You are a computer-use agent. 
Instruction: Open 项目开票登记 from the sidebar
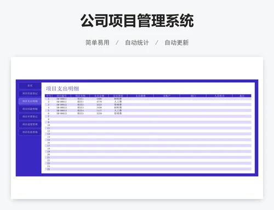pyautogui.click(x=30, y=117)
